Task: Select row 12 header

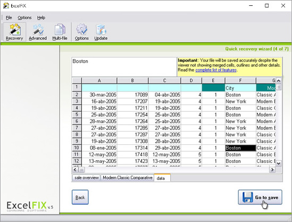Action: (x=77, y=161)
